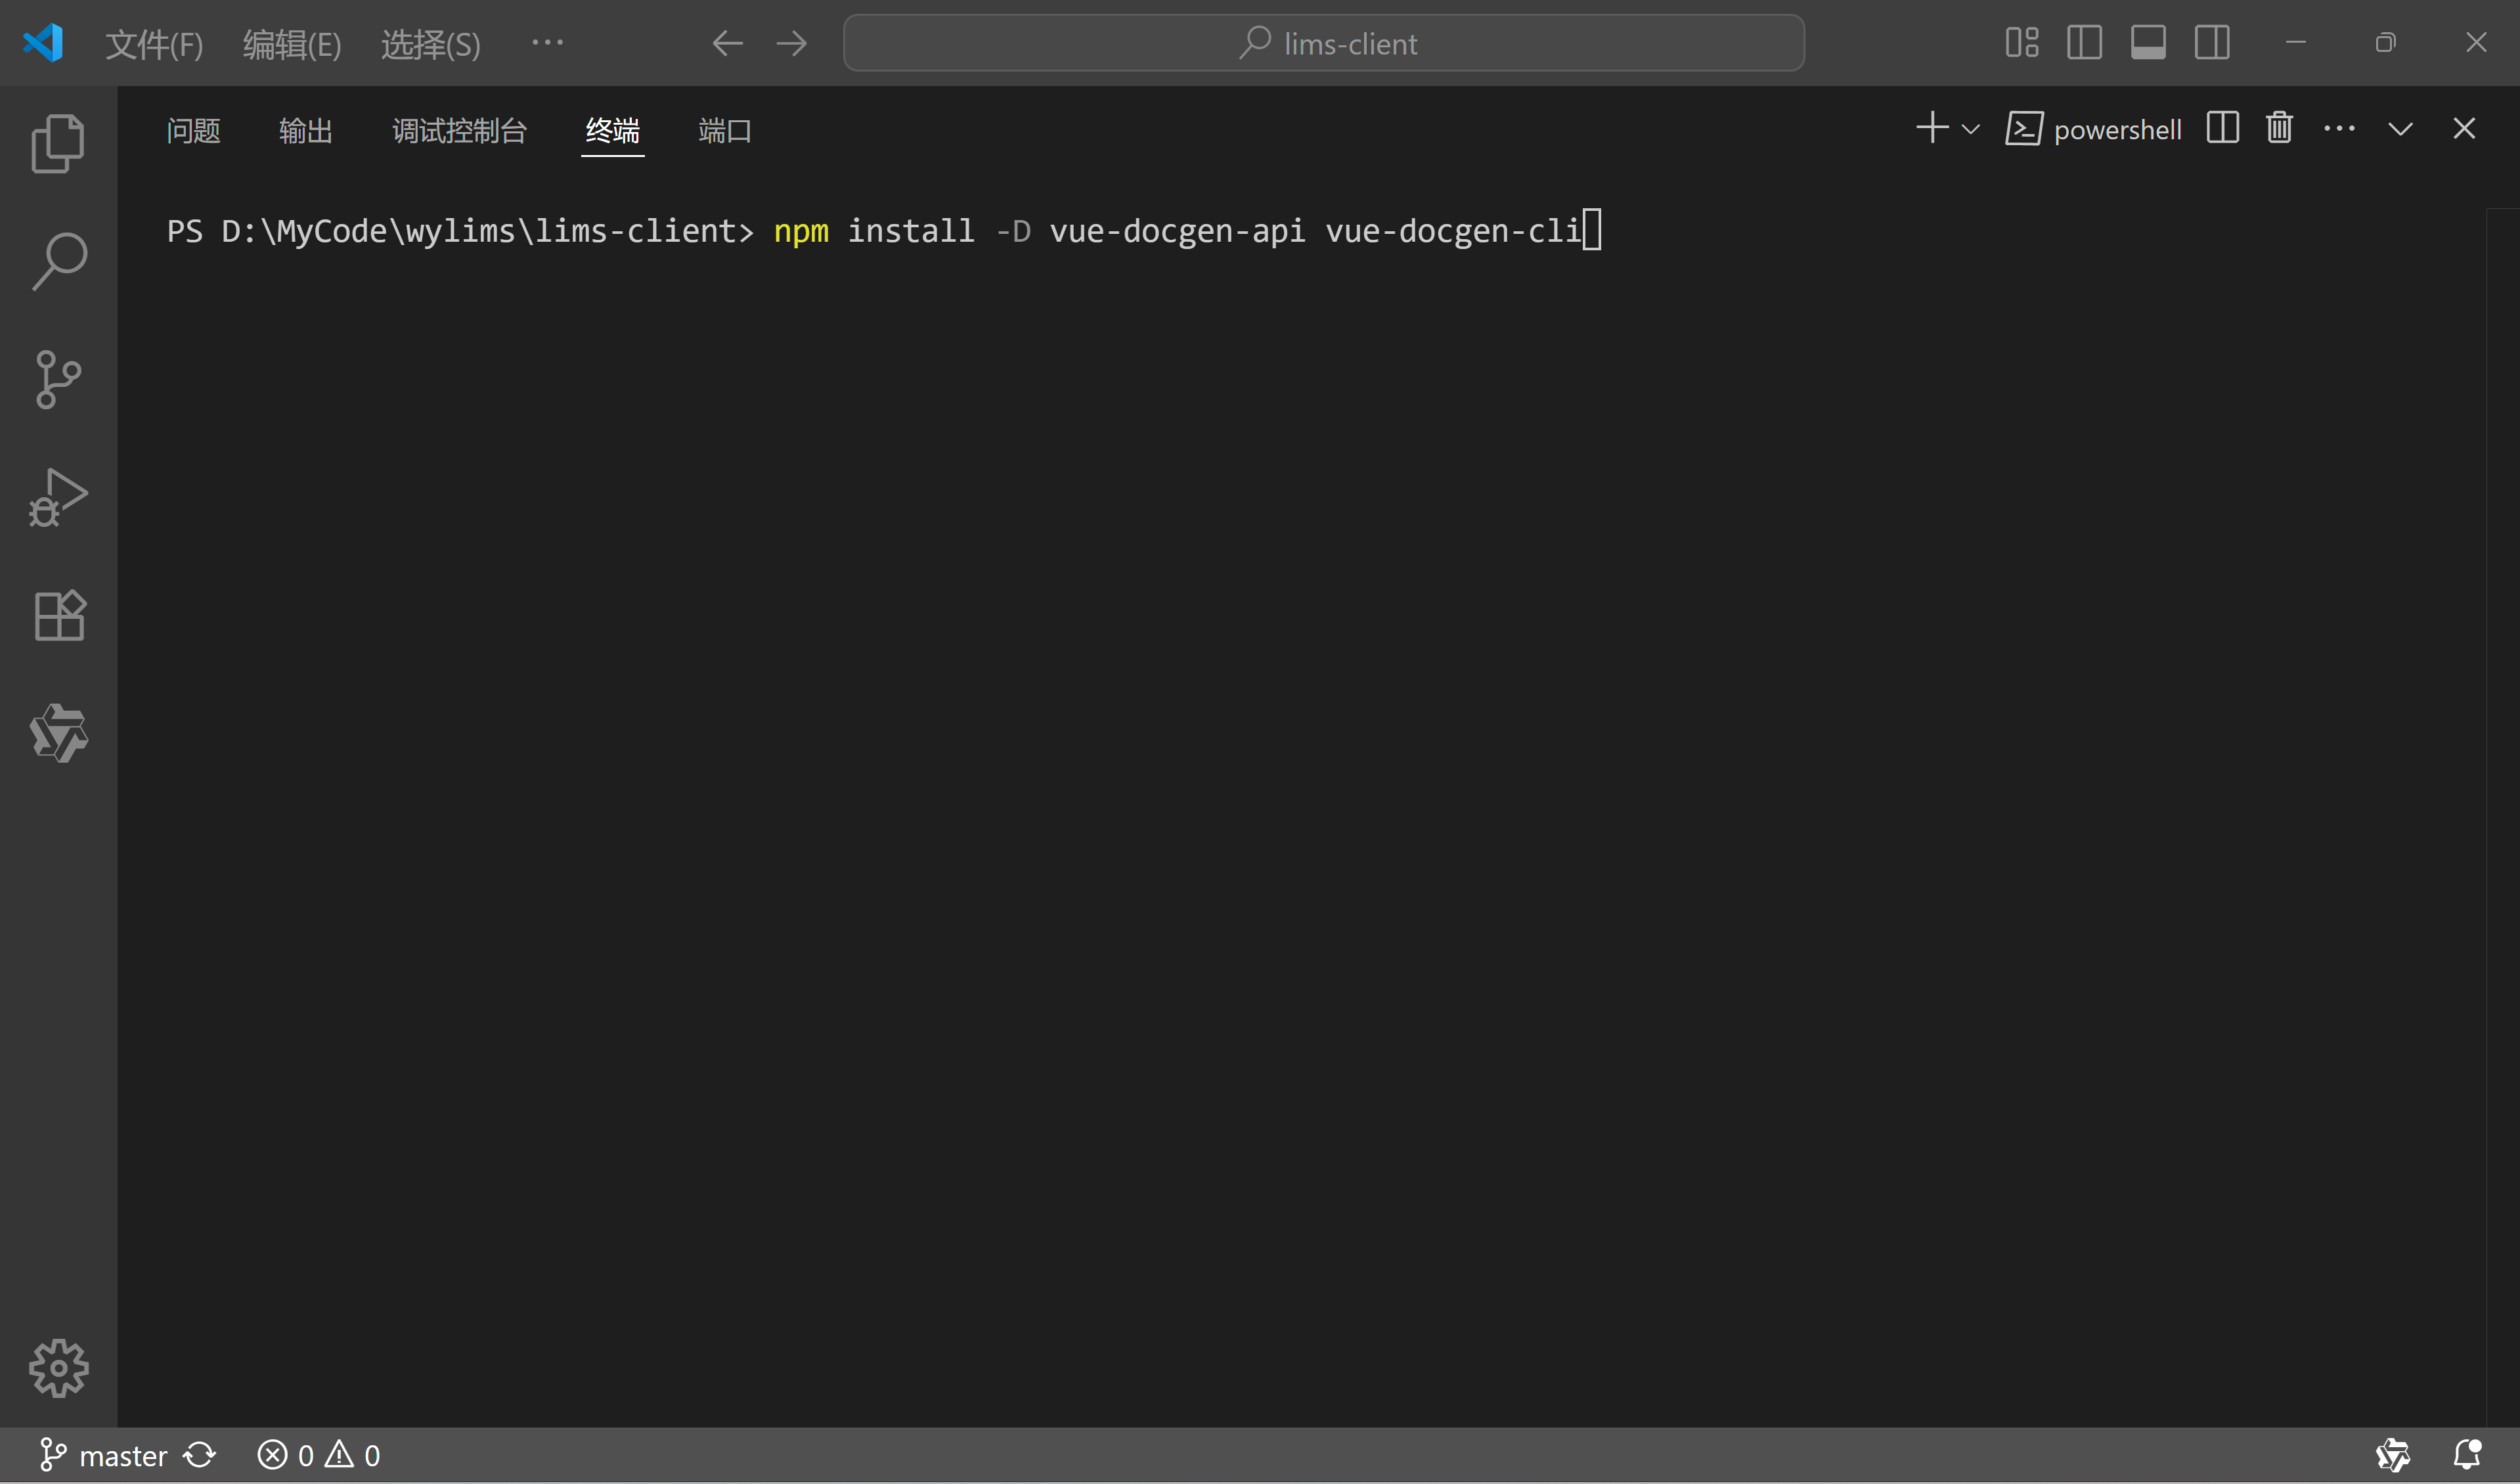Screen dimensions: 2520x1484
Task: Open the terminal profile dropdown arrow
Action: (1970, 128)
